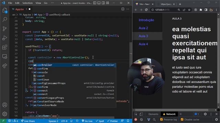This screenshot has width=220, height=123.
Task: Open the Extensions view
Action: [x=4, y=47]
